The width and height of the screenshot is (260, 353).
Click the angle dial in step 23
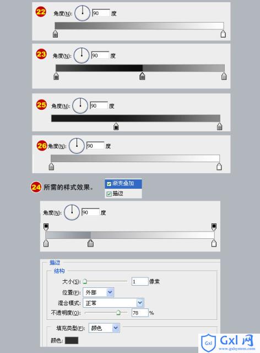pos(82,55)
